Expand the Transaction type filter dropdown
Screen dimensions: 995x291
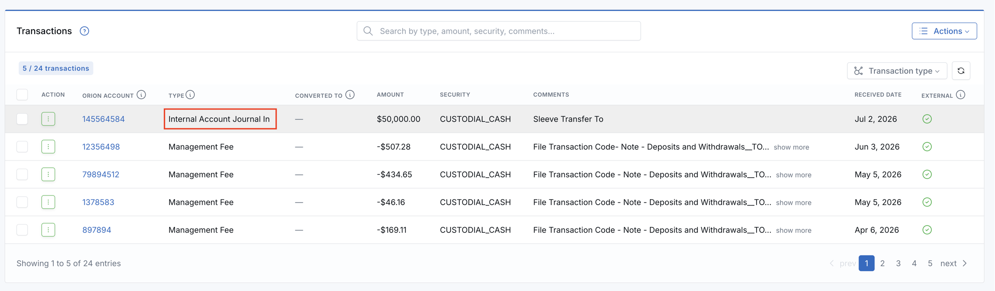pos(897,71)
